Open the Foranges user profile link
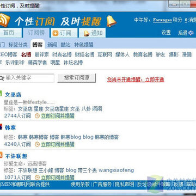Viewport: 196px width, 196px height. pos(162,20)
